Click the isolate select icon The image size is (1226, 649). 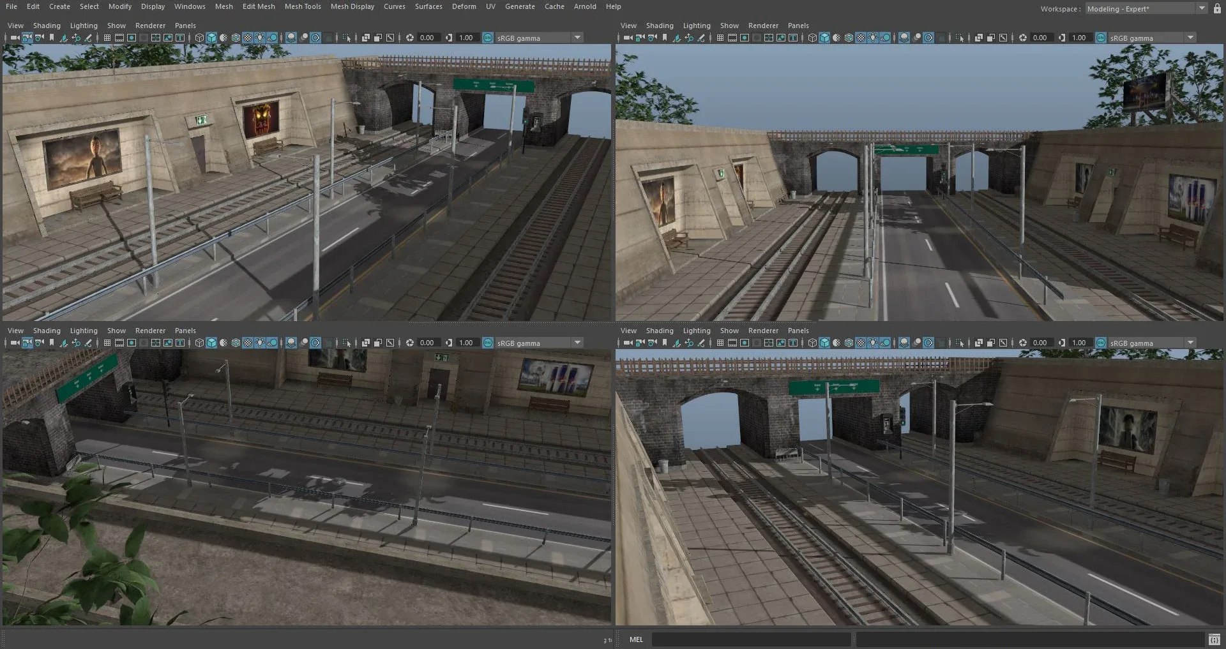tap(346, 38)
